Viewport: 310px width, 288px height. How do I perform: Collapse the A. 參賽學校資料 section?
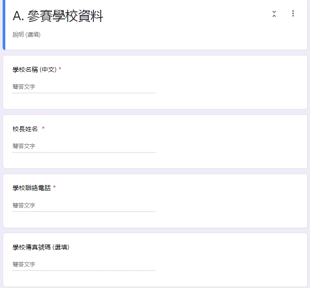point(274,14)
